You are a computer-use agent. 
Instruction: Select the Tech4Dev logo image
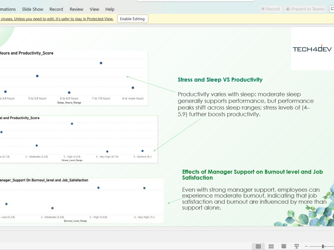[312, 49]
